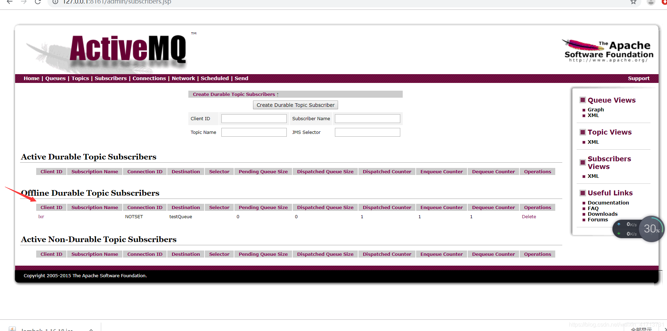Click Dispatched Counter header in Non-Durable table
Screen dimensions: 667x331
tap(387, 254)
